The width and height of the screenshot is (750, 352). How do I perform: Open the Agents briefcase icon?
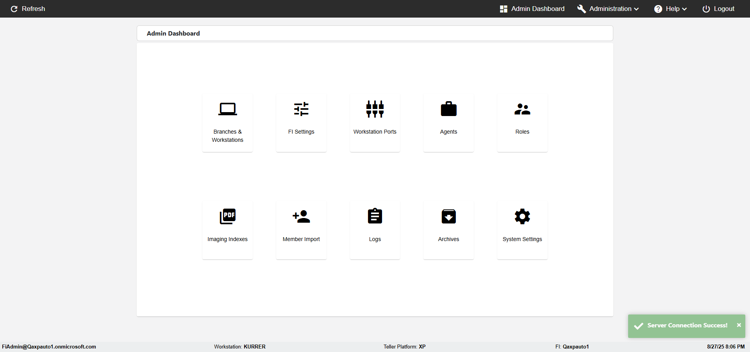pos(448,109)
